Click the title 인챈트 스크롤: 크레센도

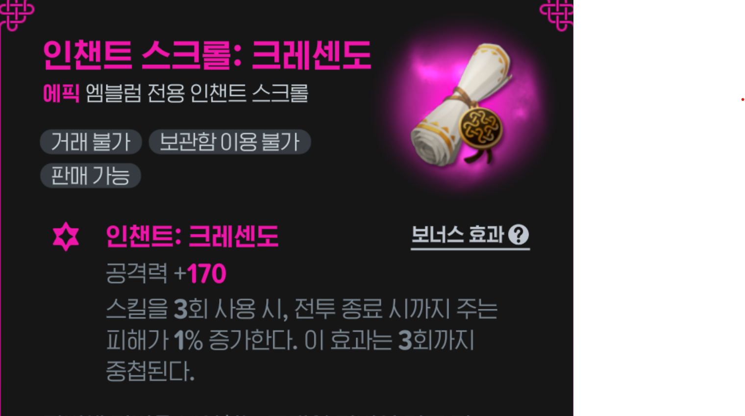[207, 55]
